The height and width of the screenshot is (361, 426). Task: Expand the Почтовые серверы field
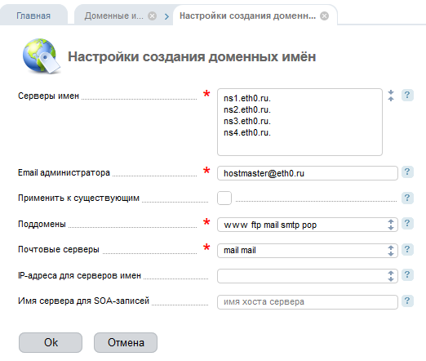(x=391, y=251)
